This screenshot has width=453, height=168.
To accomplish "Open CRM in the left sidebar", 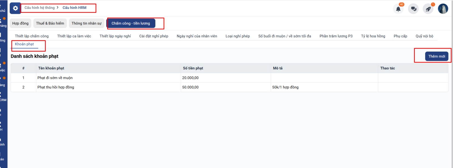I will click(3, 97).
